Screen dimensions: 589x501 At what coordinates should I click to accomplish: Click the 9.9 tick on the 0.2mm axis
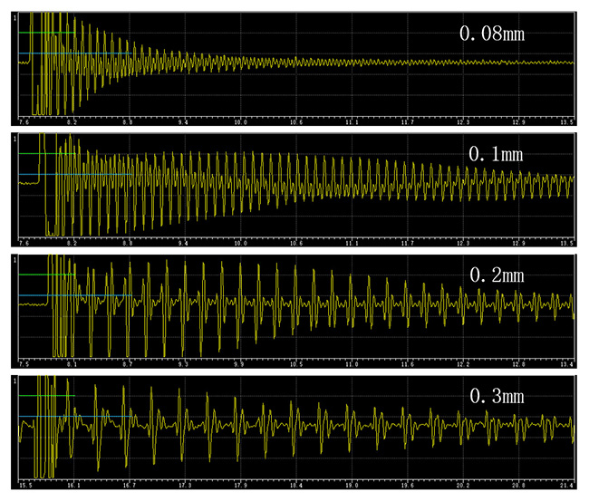[x=238, y=363]
